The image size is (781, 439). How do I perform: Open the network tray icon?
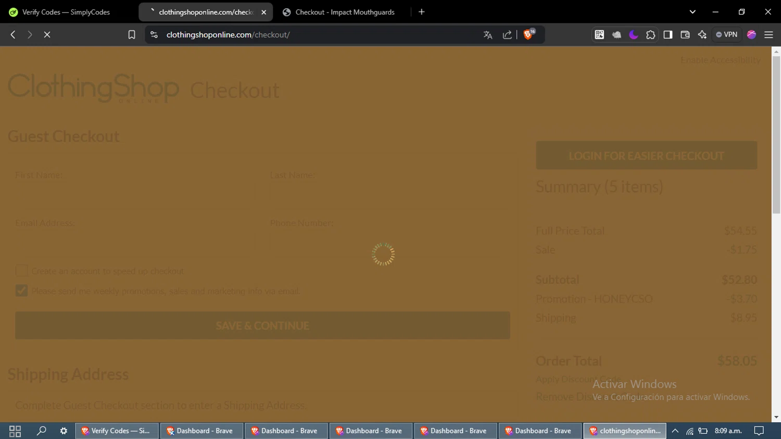689,431
